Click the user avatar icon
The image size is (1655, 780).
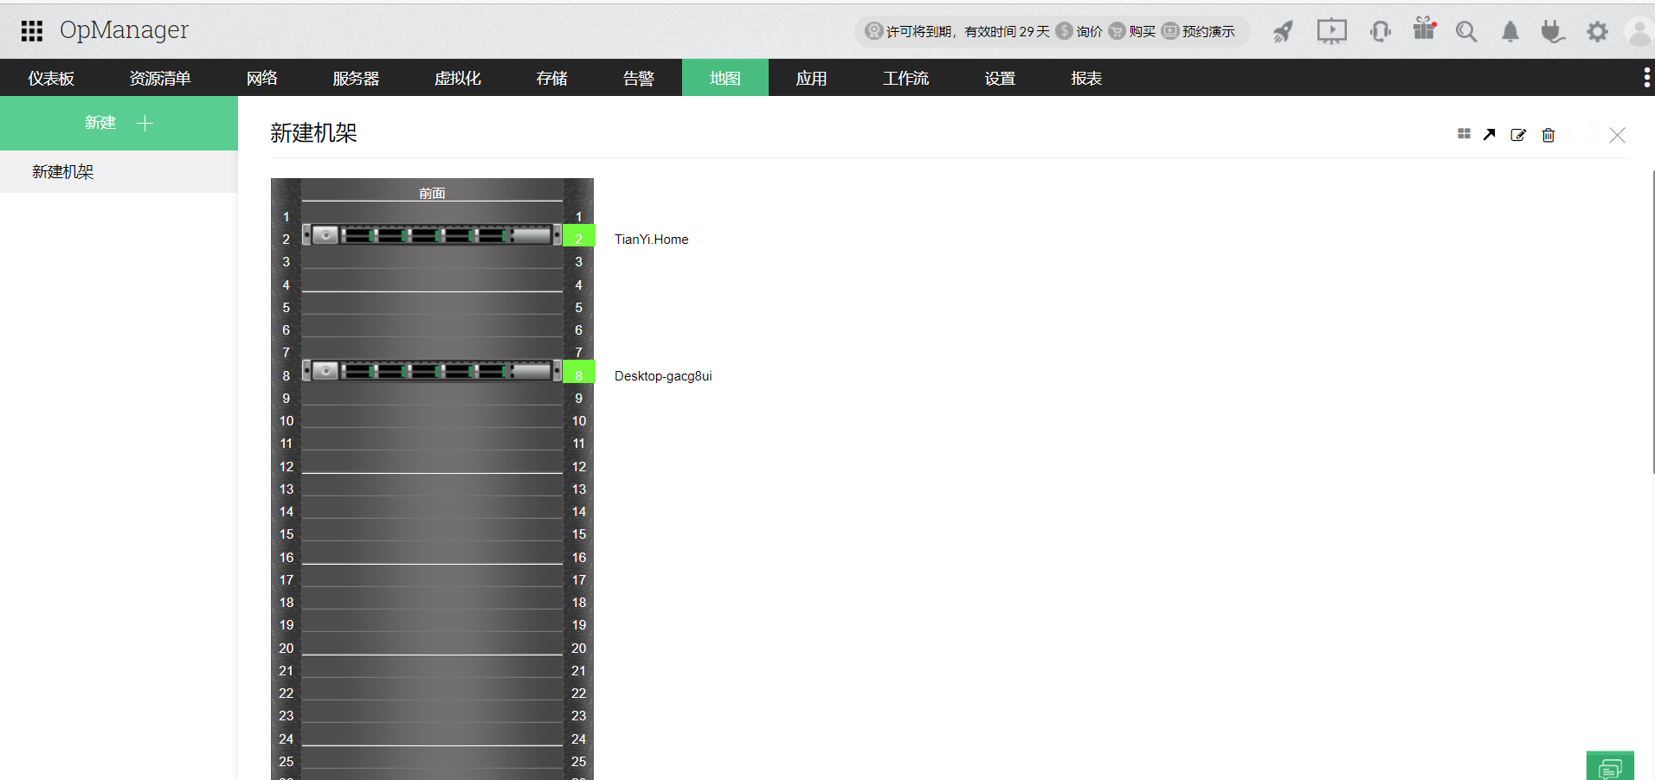(x=1639, y=32)
